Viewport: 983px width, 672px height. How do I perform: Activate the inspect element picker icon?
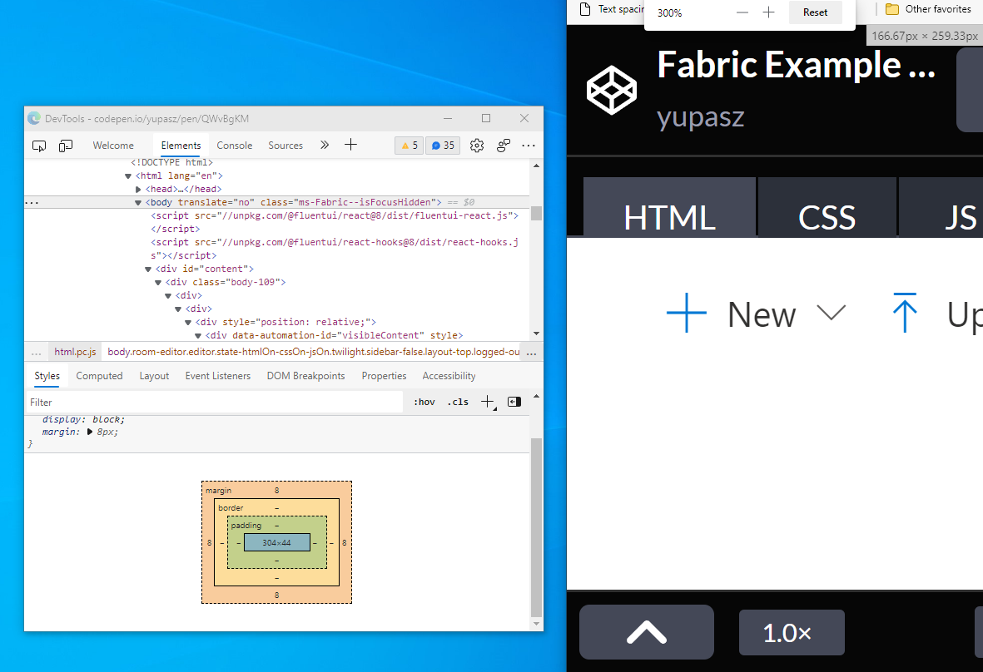click(x=39, y=146)
